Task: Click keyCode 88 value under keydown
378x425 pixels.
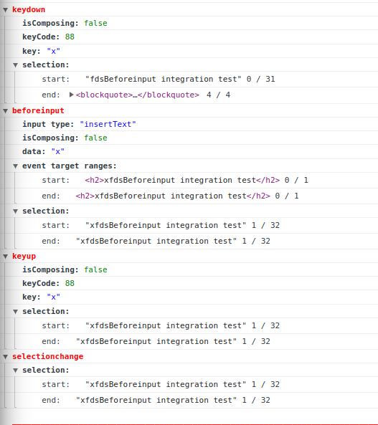Action: click(x=70, y=37)
